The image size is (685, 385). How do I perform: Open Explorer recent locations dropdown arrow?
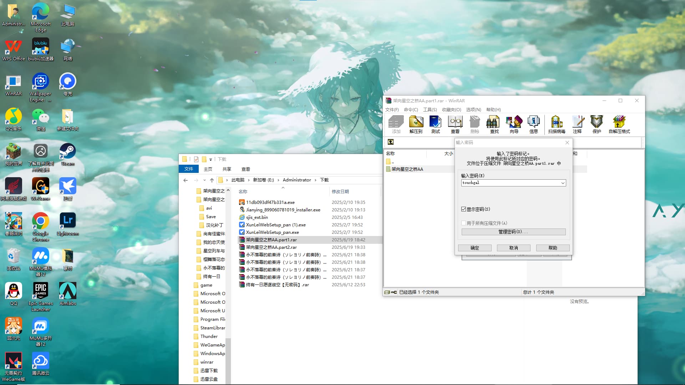pos(204,180)
